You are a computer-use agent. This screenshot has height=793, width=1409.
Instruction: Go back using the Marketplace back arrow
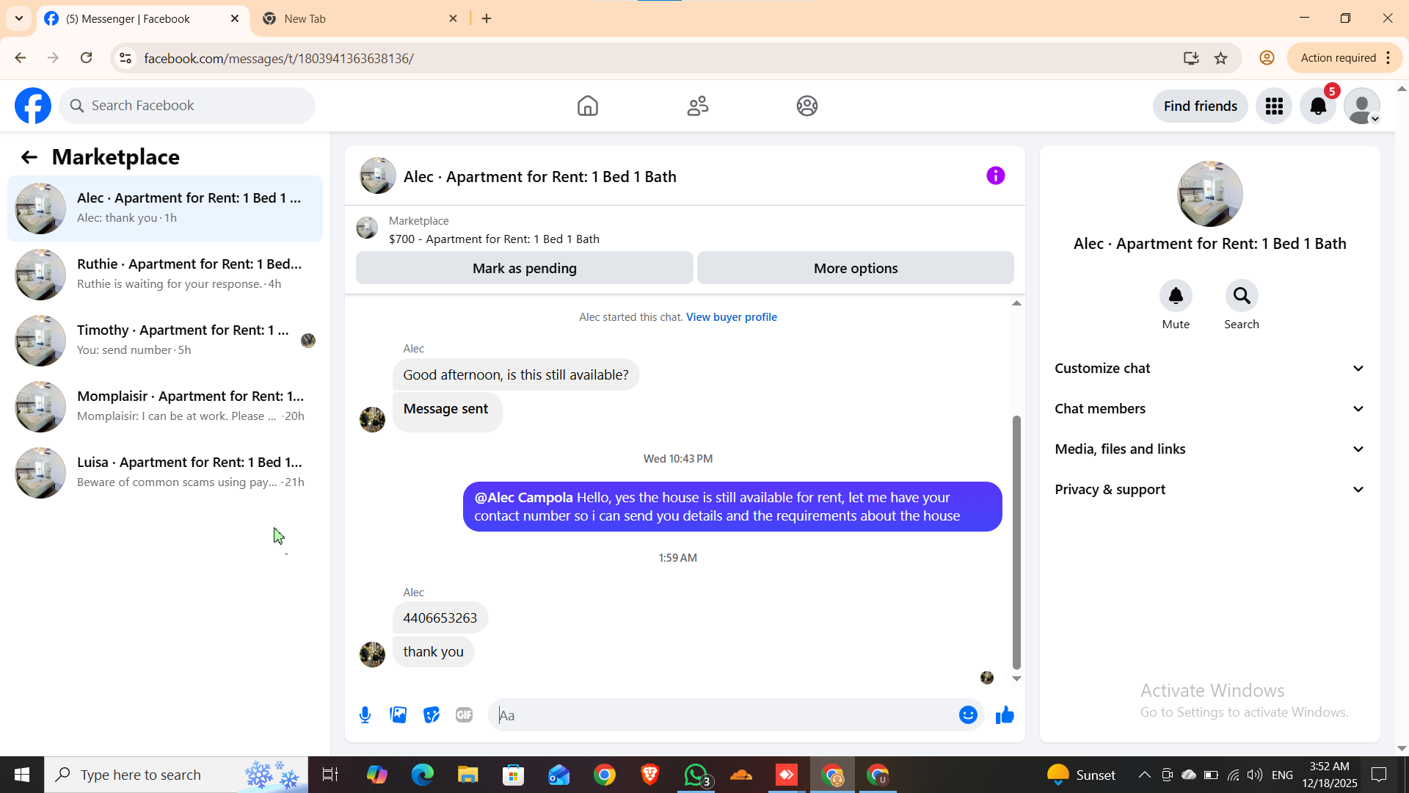click(29, 157)
